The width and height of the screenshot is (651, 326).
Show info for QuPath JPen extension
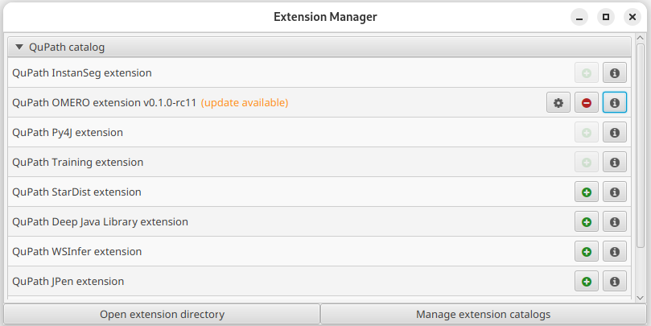[615, 282]
